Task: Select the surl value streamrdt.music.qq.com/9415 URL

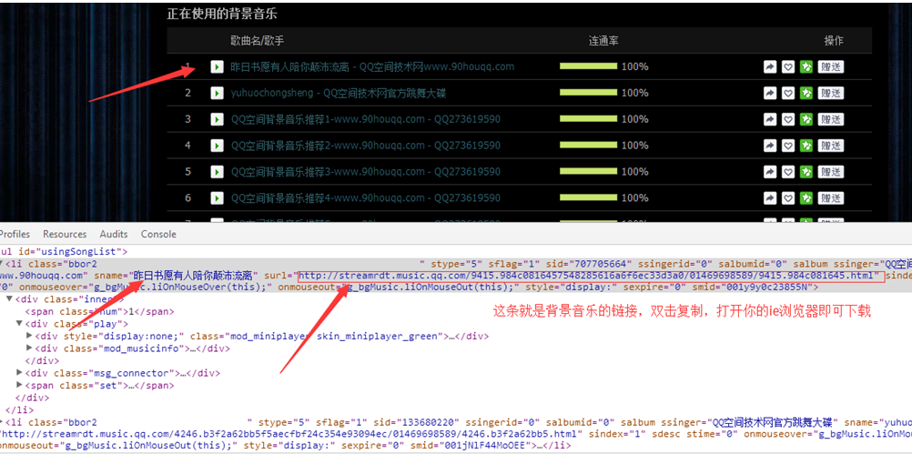Action: point(587,275)
